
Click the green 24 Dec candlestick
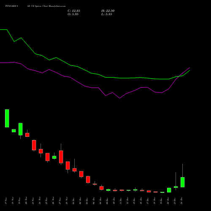click(183, 182)
